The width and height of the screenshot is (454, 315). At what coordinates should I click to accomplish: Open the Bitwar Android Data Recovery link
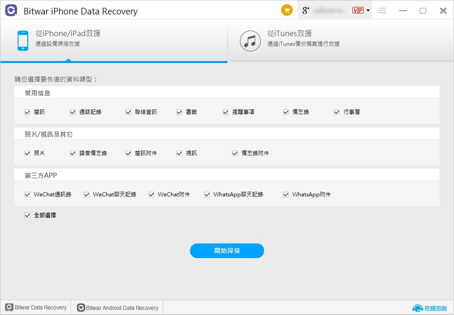point(118,307)
